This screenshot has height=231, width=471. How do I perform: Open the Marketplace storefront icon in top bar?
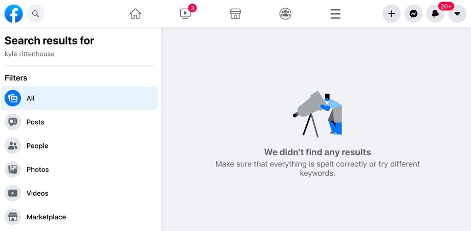coord(235,14)
